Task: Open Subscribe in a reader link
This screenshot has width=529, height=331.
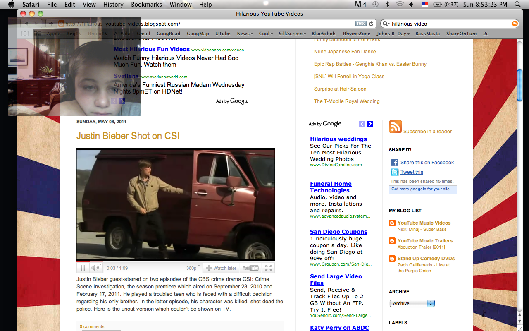Action: point(427,132)
